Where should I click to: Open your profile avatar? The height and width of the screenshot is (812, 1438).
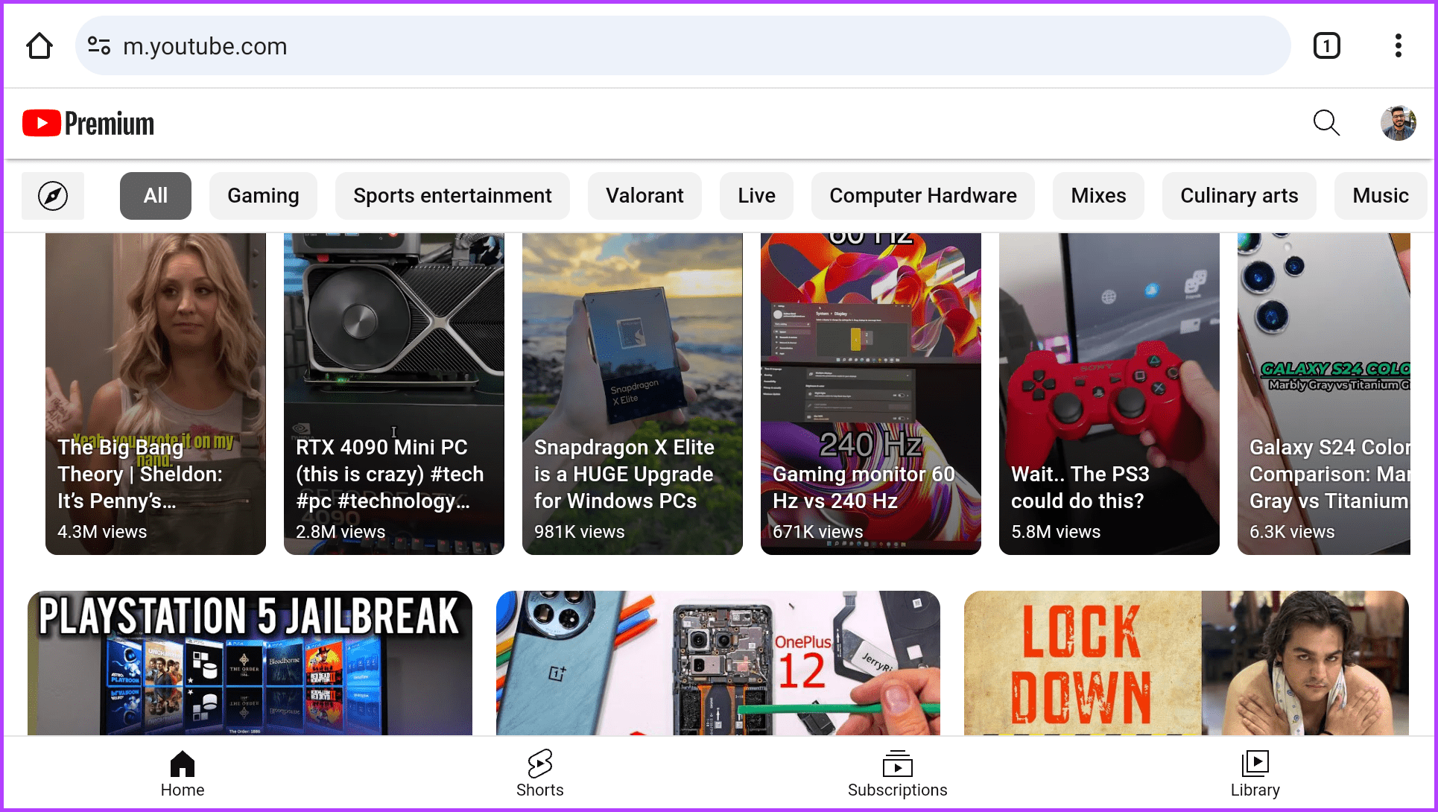pos(1400,123)
